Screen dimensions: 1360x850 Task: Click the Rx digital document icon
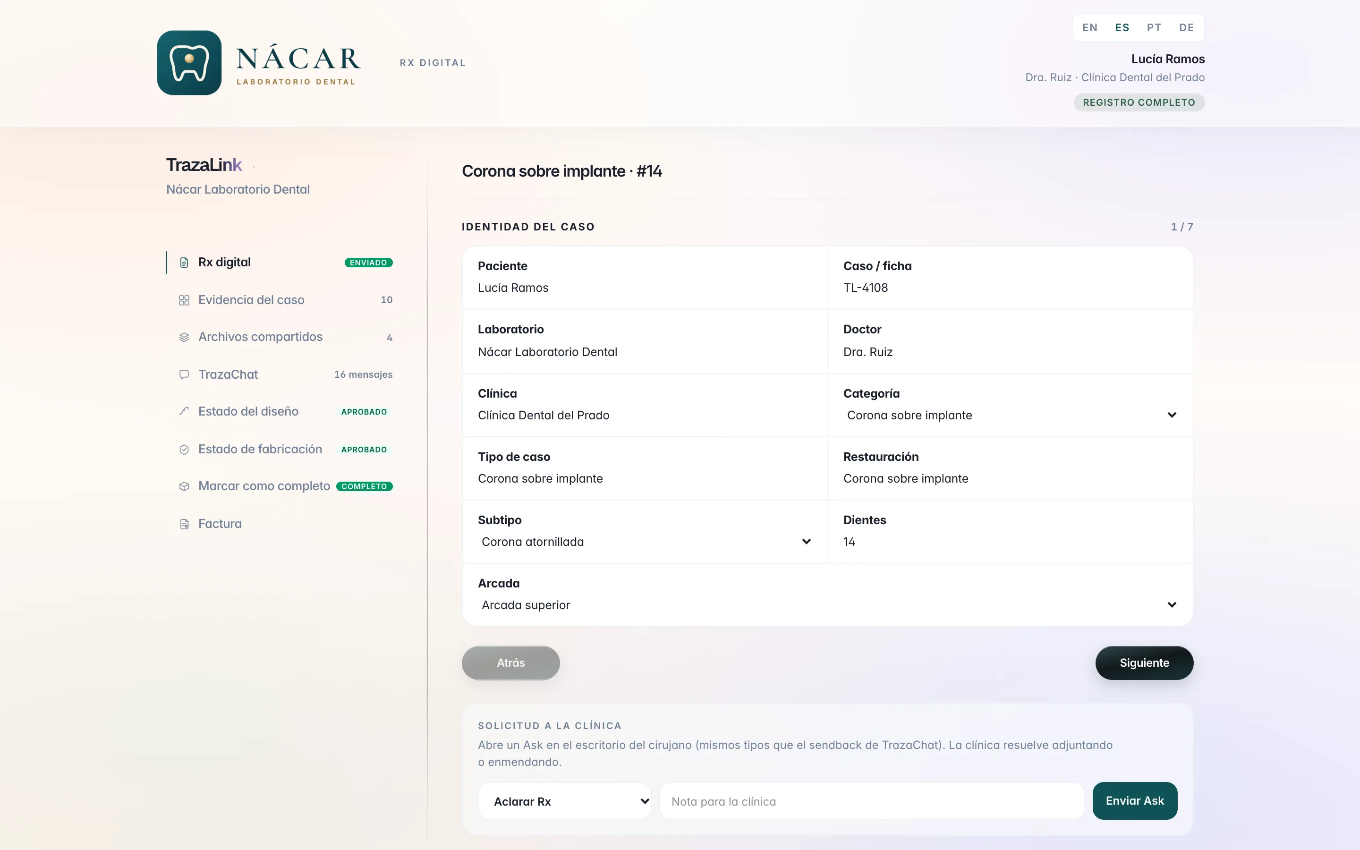coord(184,263)
